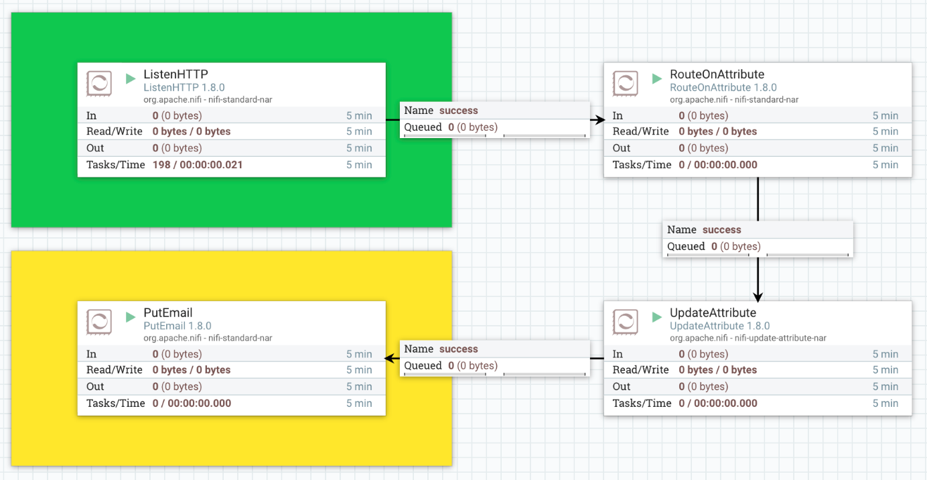The height and width of the screenshot is (480, 927).
Task: Select the UpdateAttribute processor title
Action: pos(713,313)
